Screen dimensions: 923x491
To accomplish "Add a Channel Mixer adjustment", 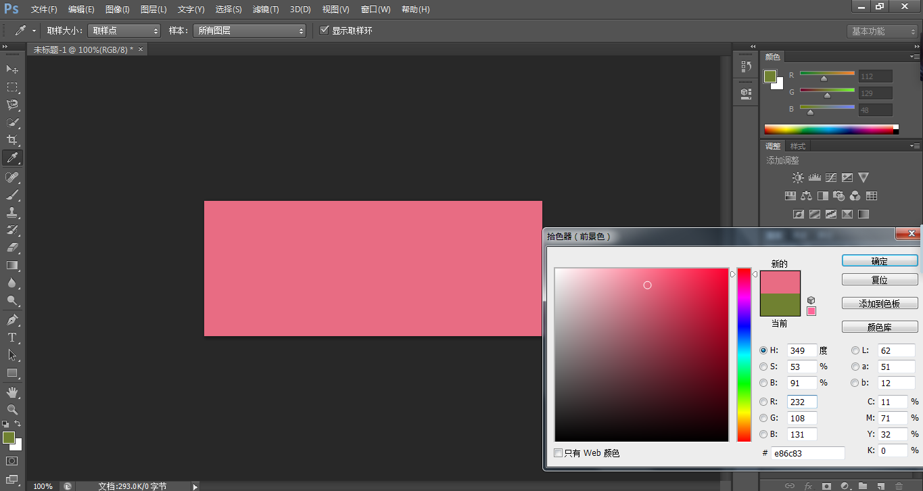I will pyautogui.click(x=855, y=196).
